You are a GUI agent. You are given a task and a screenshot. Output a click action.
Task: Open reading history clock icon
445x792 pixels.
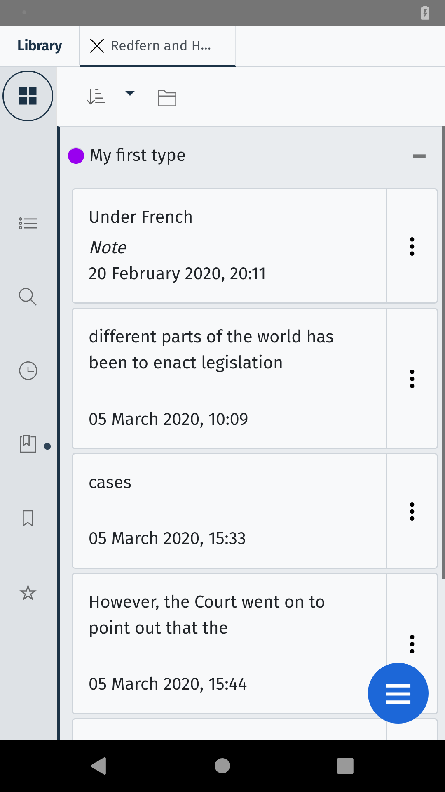coord(28,370)
